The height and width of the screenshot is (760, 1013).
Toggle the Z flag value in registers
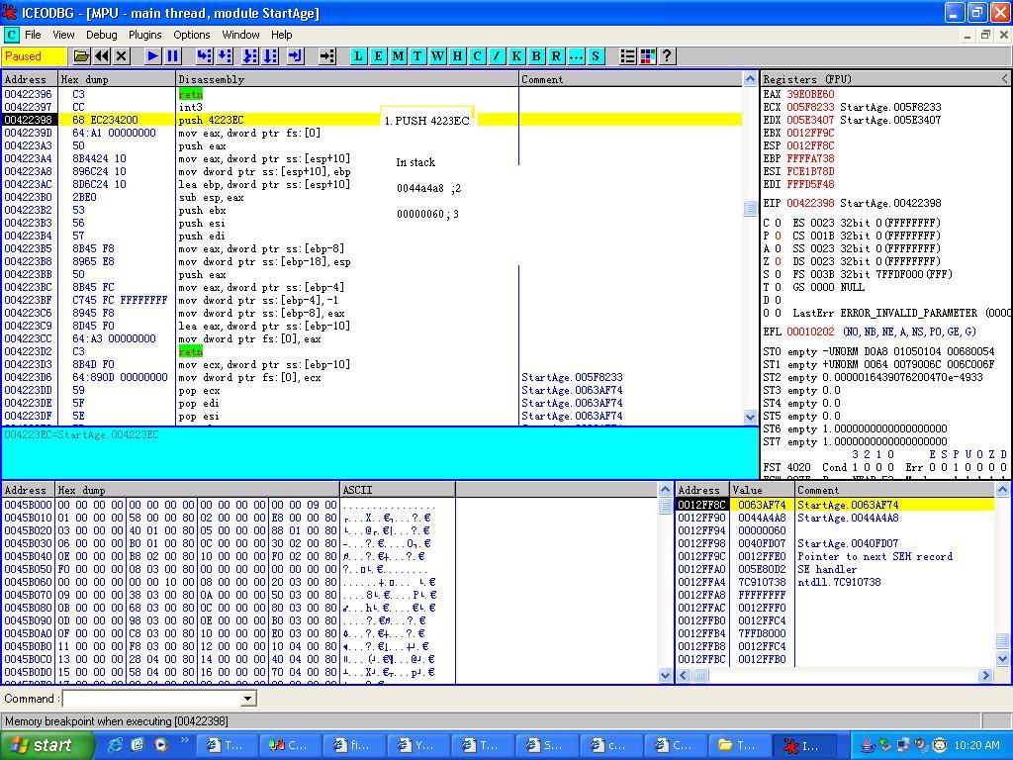(x=778, y=261)
